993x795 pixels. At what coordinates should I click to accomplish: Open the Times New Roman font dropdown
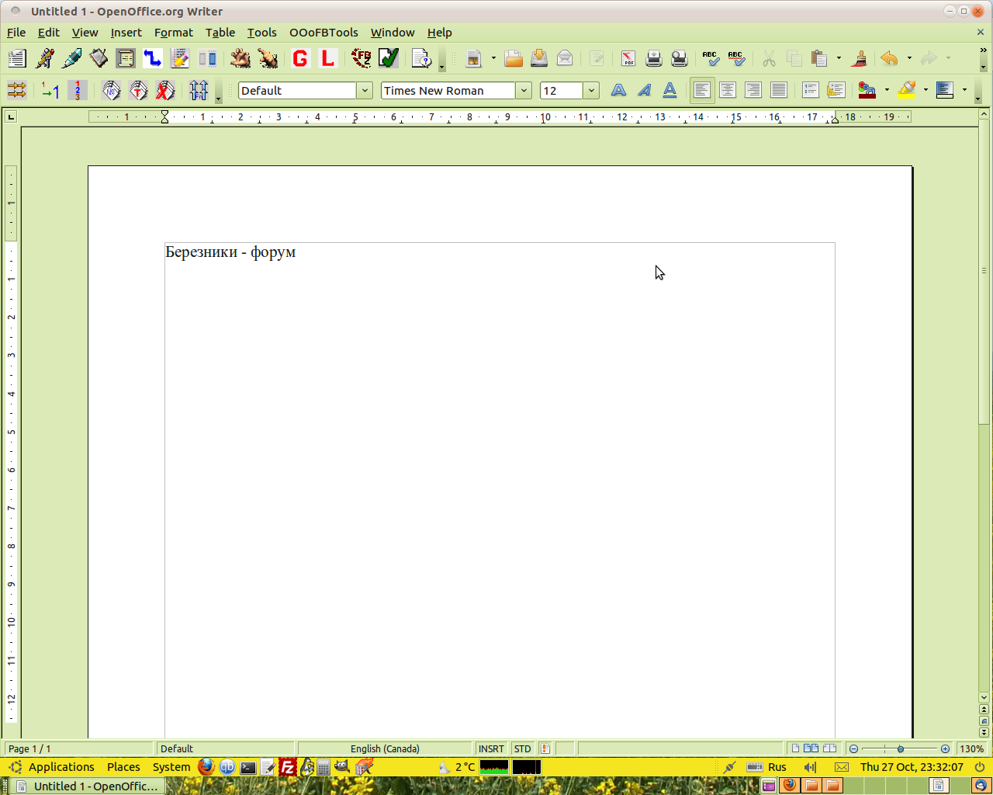point(524,91)
